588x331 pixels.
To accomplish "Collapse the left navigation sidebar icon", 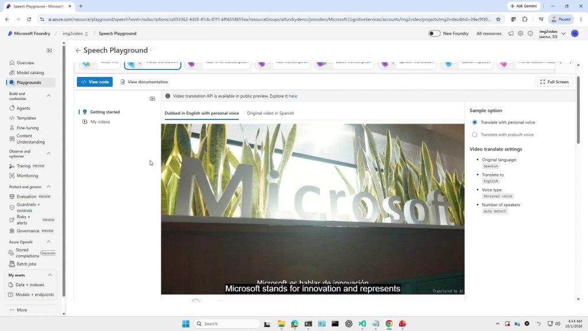I will pyautogui.click(x=49, y=51).
